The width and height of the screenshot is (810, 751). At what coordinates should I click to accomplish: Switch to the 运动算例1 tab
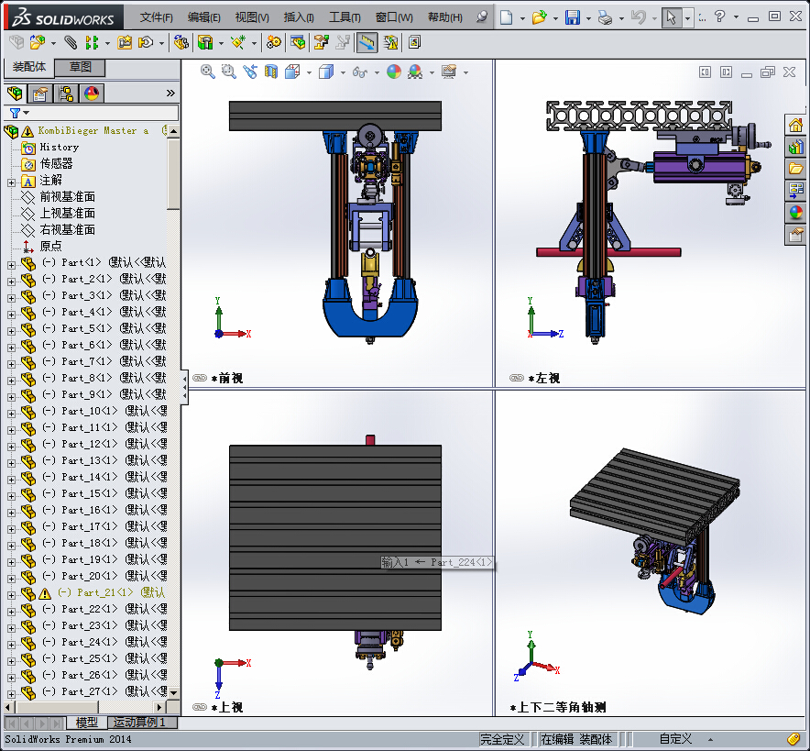coord(139,723)
